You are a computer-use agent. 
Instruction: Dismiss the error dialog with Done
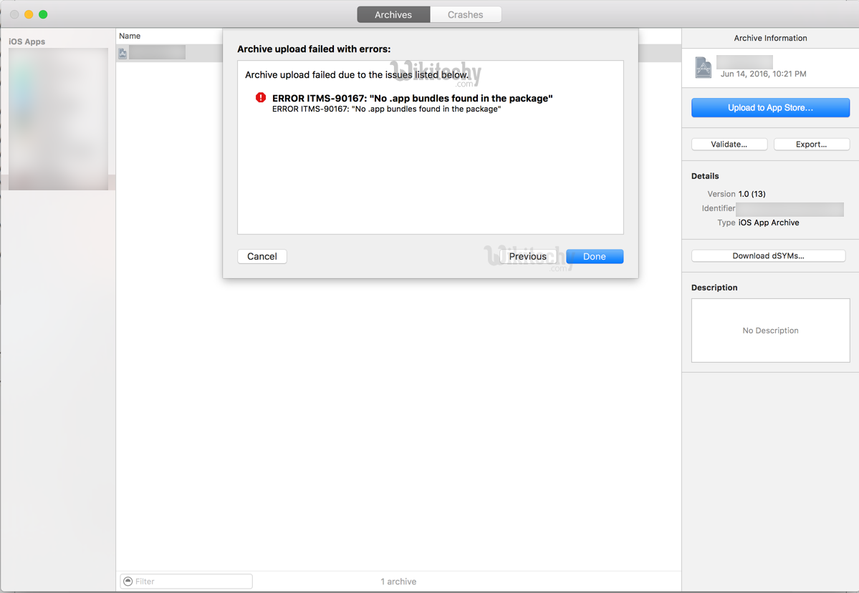tap(594, 256)
